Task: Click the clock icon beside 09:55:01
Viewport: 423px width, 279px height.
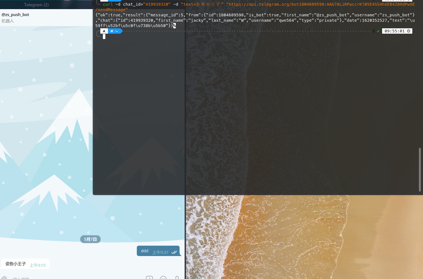Action: (x=409, y=31)
